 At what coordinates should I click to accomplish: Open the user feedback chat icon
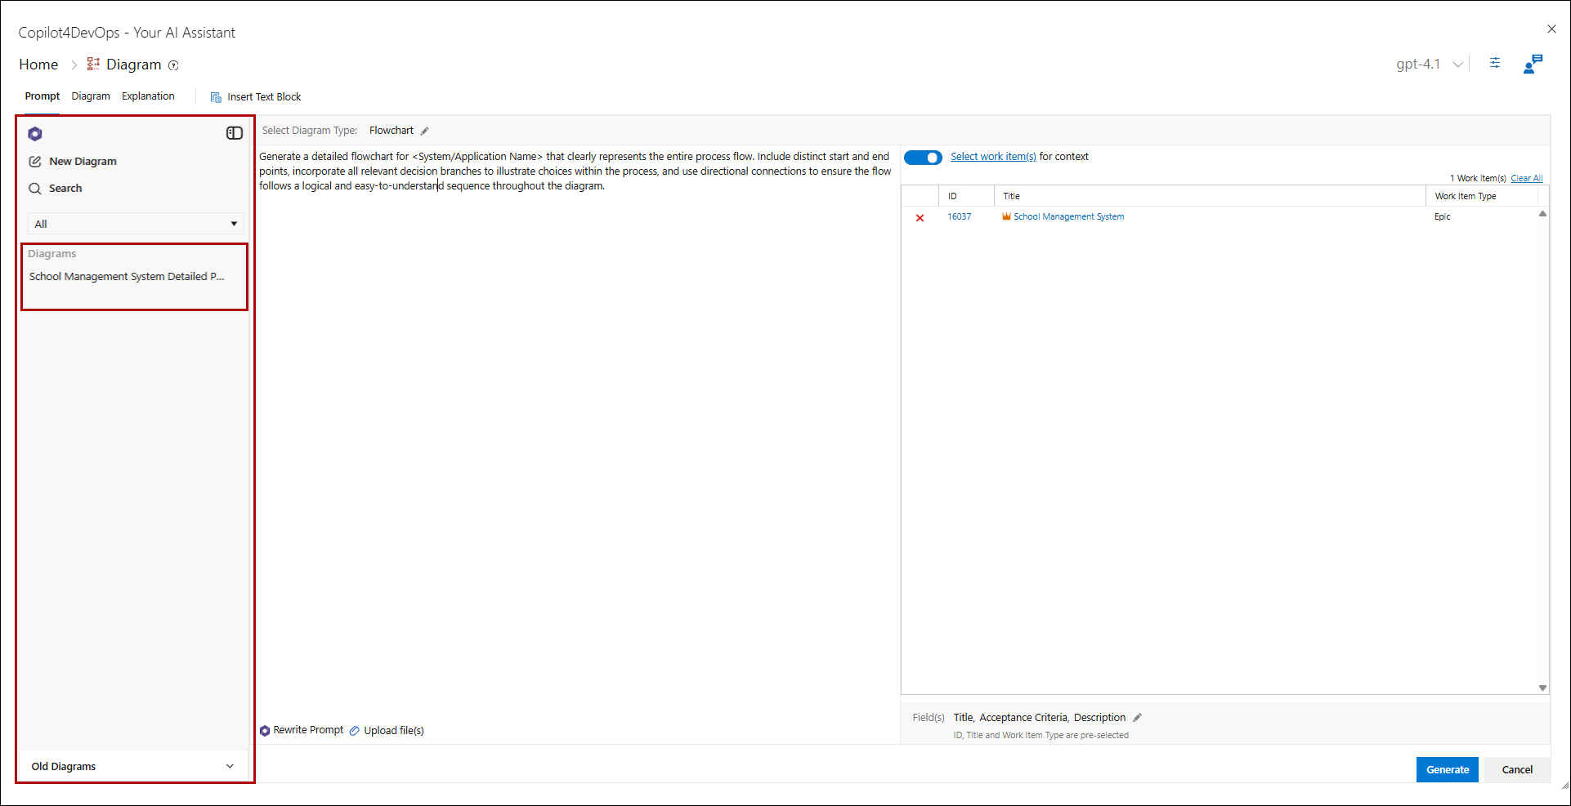pyautogui.click(x=1533, y=65)
